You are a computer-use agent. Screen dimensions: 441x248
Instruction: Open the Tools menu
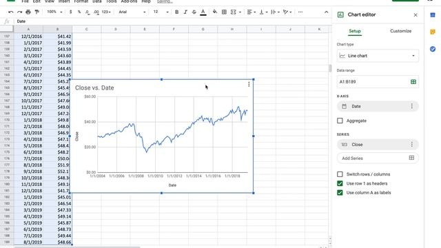point(112,1)
